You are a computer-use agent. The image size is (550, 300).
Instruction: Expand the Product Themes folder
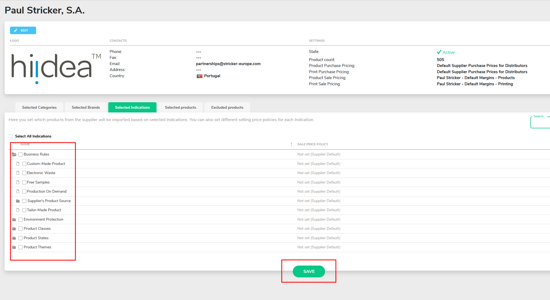point(14,247)
